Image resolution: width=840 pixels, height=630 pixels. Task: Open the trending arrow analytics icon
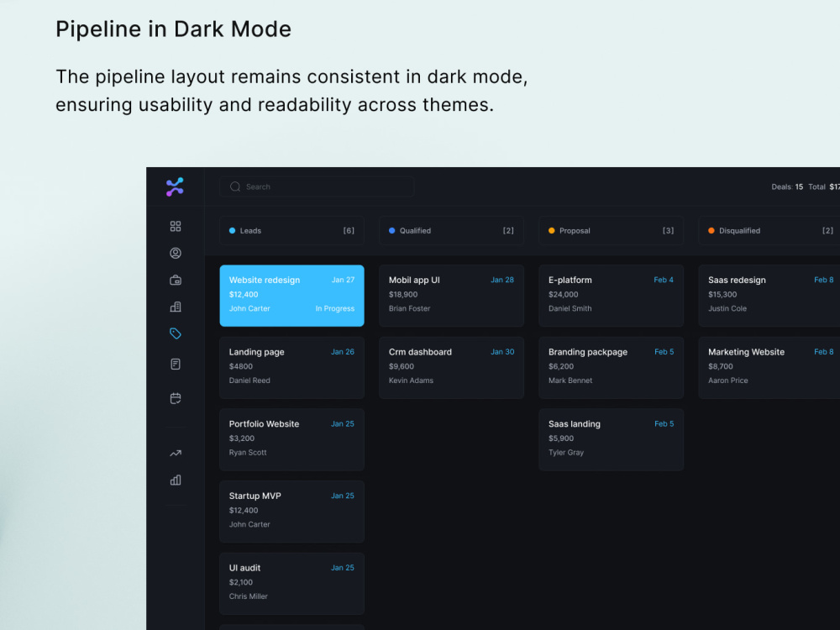176,454
